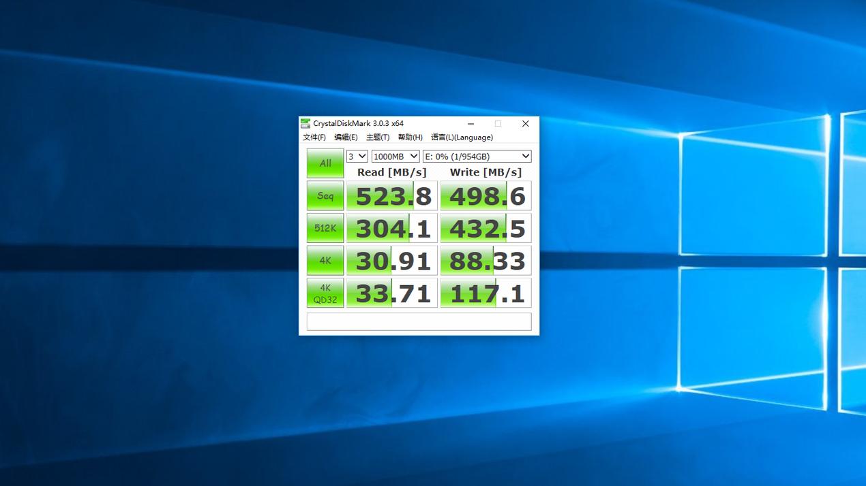Minimize the CrystalDiskMark window
The image size is (866, 486).
(471, 123)
